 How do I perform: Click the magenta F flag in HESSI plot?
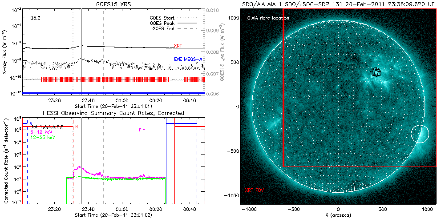point(142,130)
